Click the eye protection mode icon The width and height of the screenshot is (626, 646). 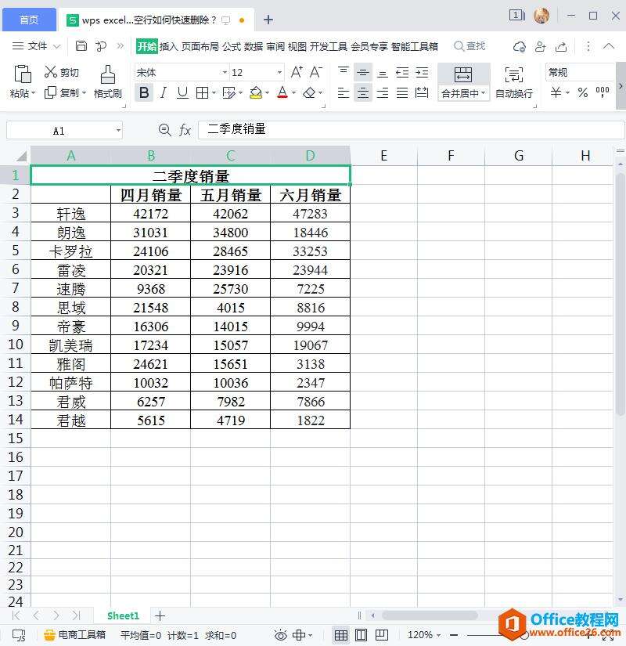[x=280, y=635]
